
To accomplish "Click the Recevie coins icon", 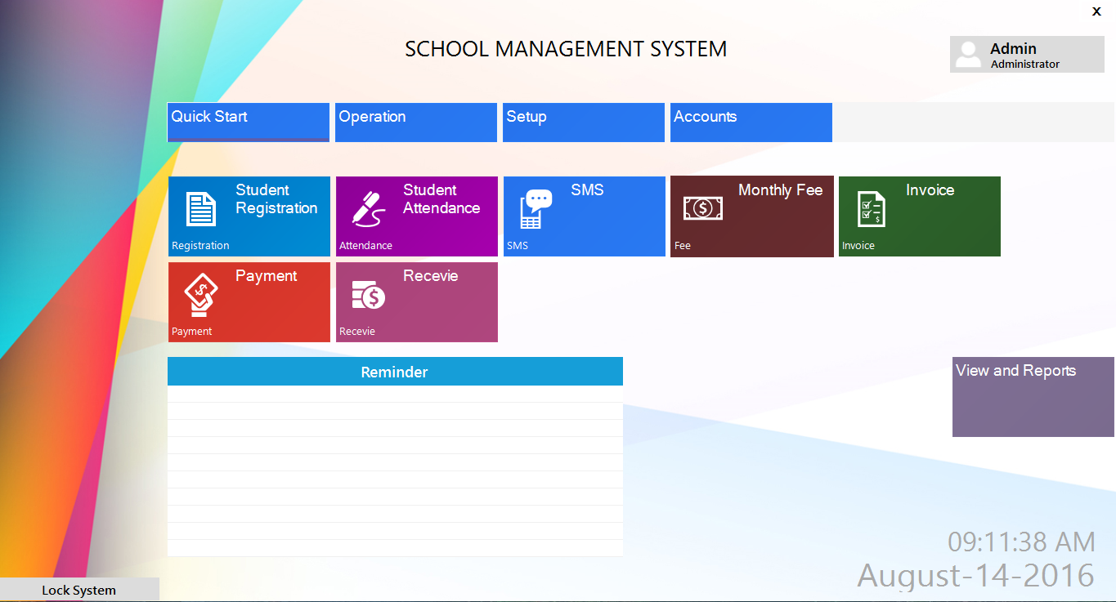I will pyautogui.click(x=368, y=295).
